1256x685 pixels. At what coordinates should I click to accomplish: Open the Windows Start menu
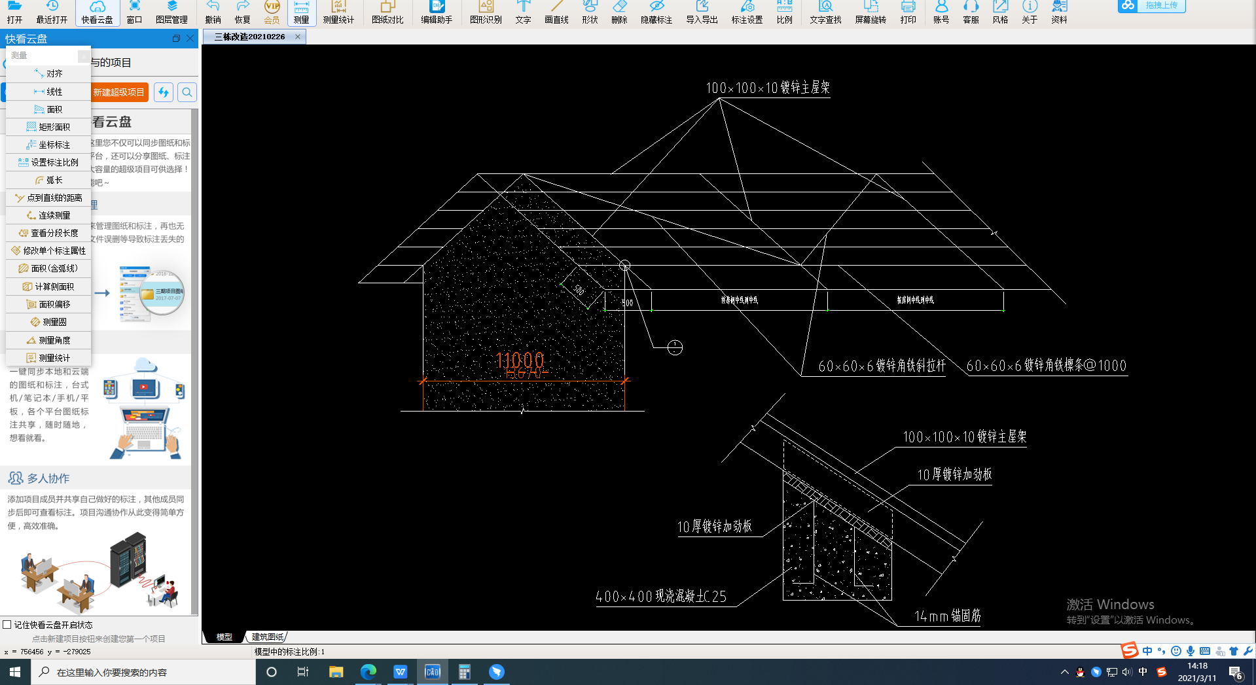tap(15, 672)
